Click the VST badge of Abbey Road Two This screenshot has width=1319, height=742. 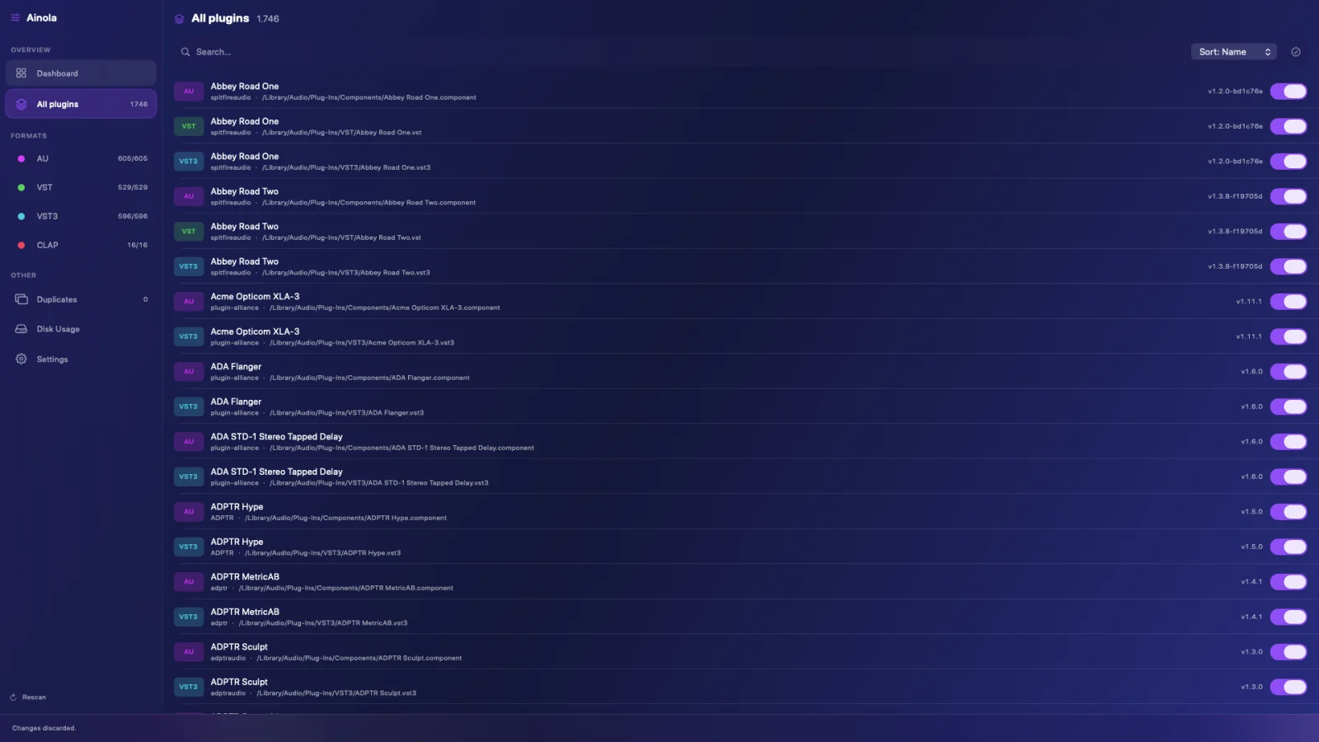point(189,232)
